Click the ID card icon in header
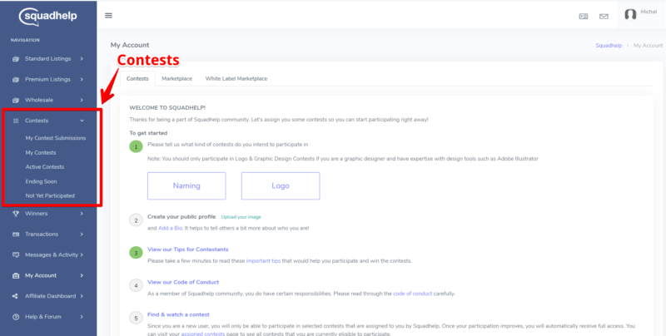 [584, 17]
